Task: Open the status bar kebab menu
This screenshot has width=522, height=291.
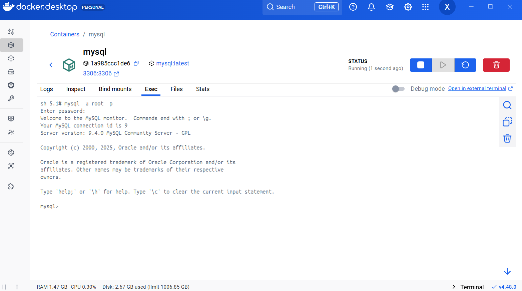Action: click(x=17, y=287)
